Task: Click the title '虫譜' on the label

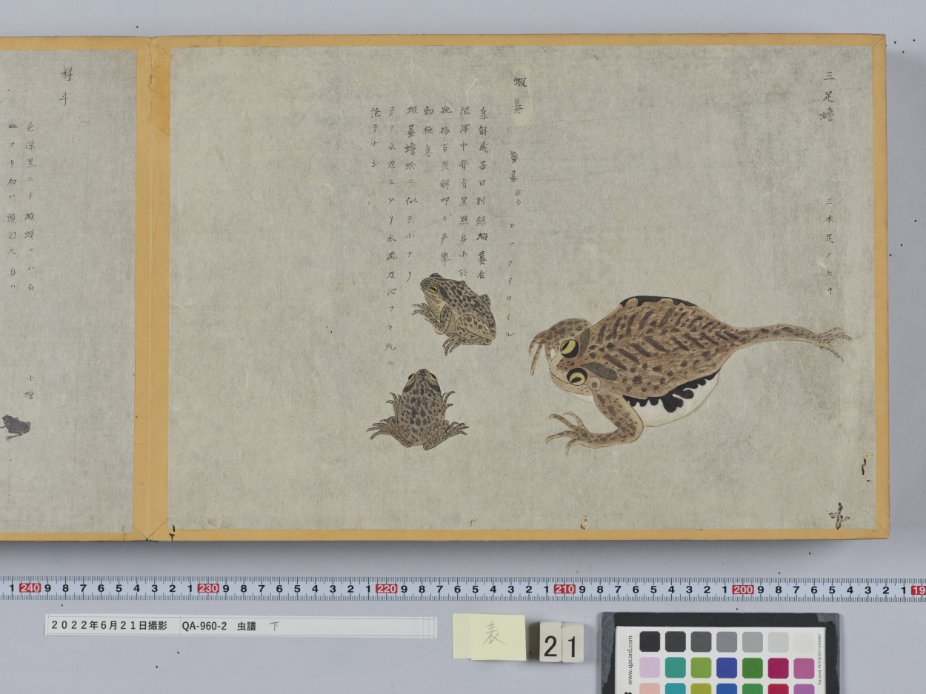Action: click(247, 626)
